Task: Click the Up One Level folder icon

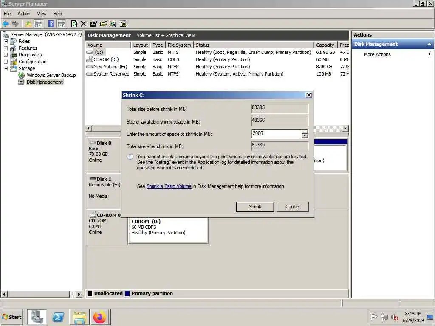Action: (28, 24)
